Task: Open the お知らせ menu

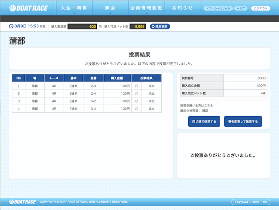Action: click(x=183, y=8)
